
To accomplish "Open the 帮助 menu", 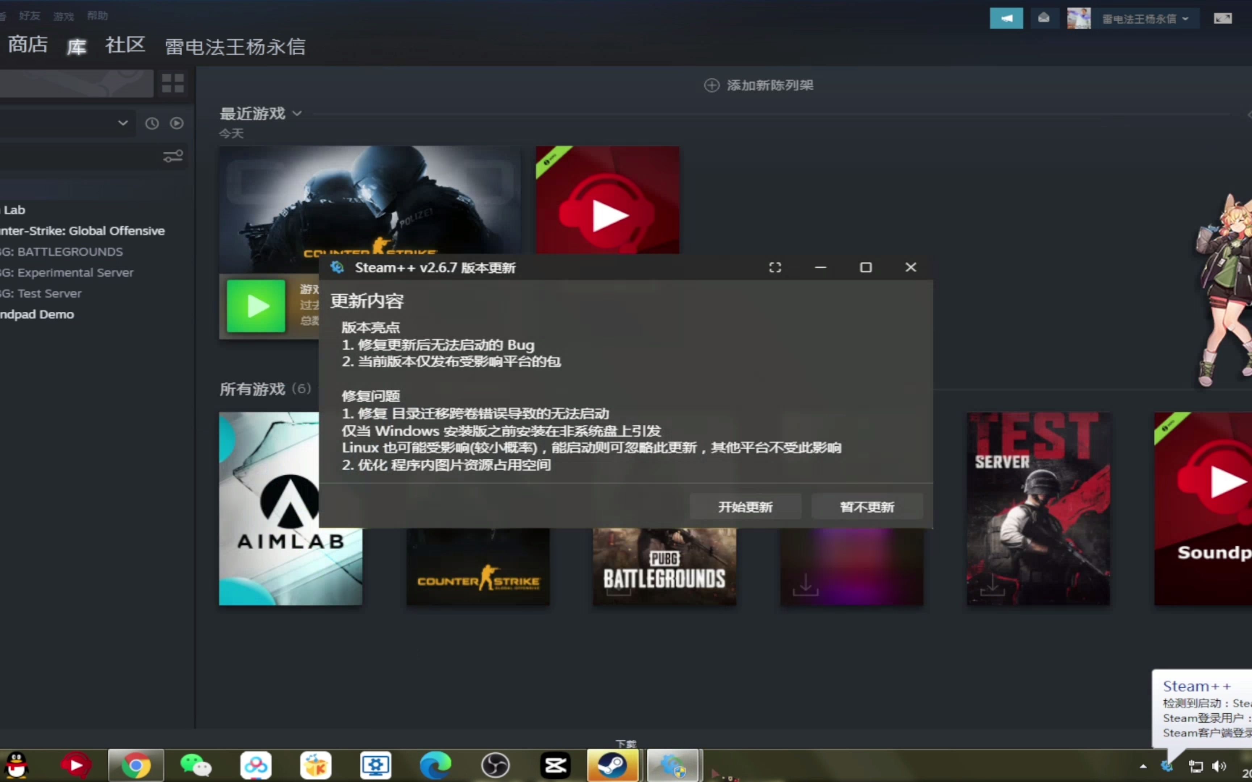I will point(97,16).
